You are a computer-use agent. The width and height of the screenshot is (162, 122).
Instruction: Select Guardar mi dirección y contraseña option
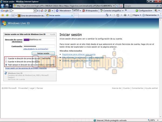coord(6,58)
